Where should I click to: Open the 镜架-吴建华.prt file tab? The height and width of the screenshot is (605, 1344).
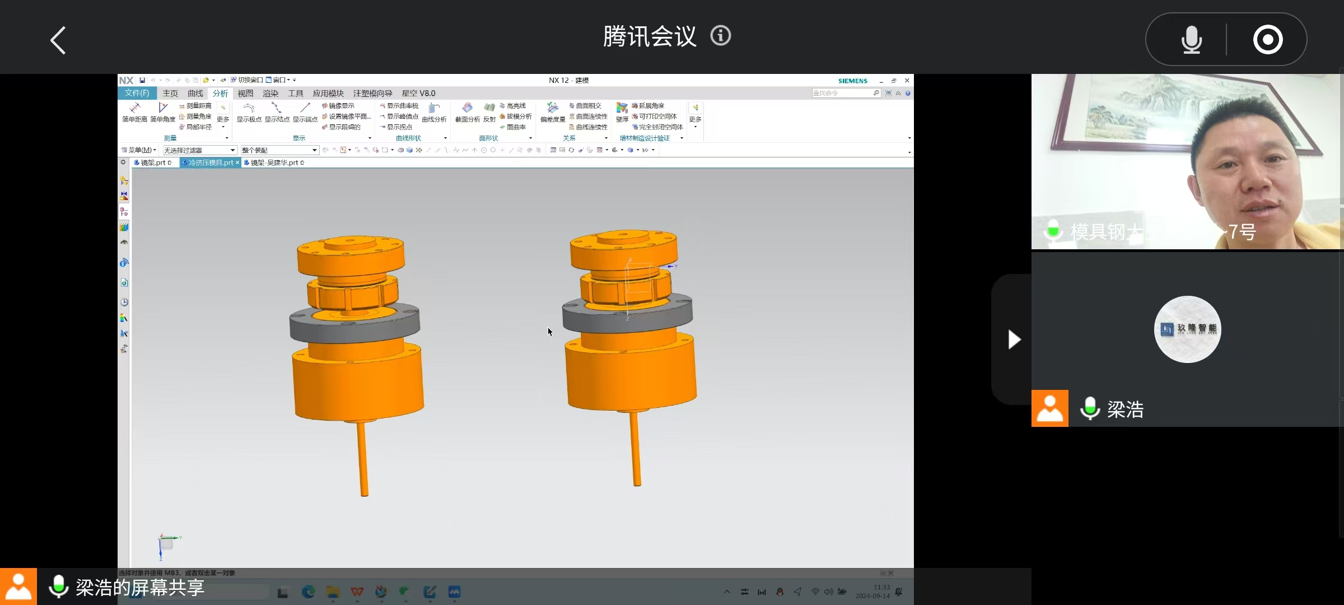point(274,162)
